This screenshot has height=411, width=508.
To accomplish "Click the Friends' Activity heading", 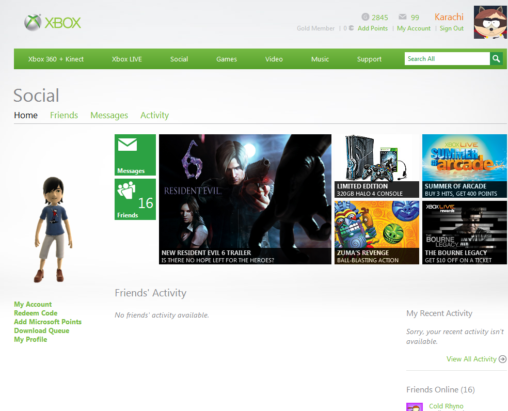I will pos(151,293).
